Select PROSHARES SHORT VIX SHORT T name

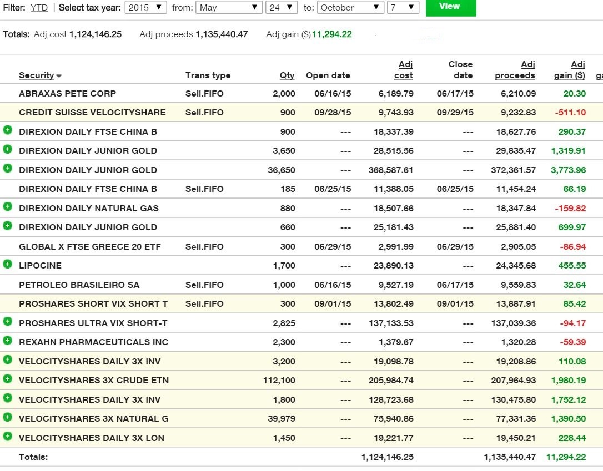coord(93,304)
